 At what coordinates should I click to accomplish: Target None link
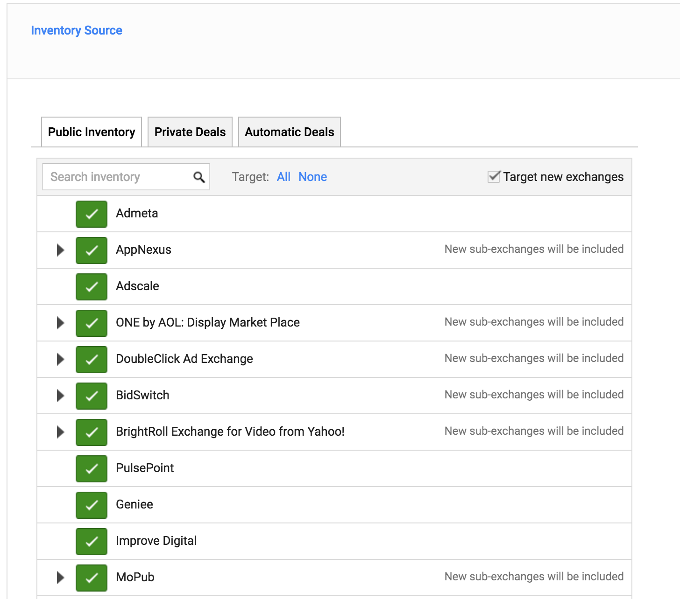pyautogui.click(x=313, y=177)
